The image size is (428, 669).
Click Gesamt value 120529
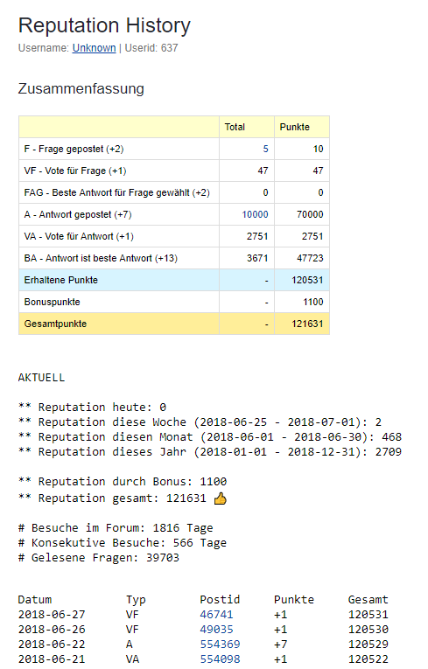(x=368, y=645)
